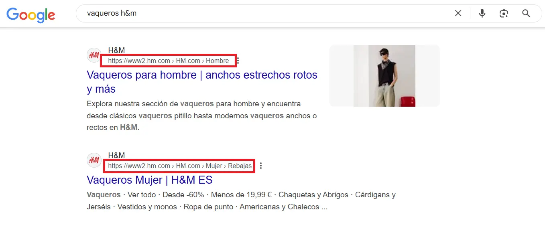The width and height of the screenshot is (545, 235).
Task: Open the 'Vaqueros Mujer | H&M ES' link
Action: click(x=149, y=180)
